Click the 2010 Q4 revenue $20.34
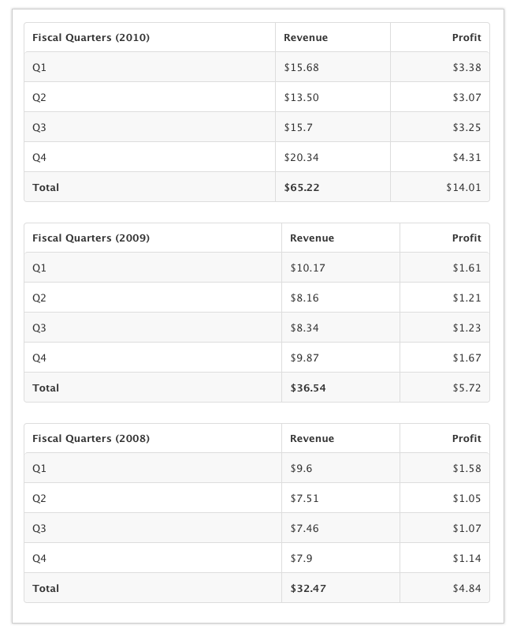Image resolution: width=513 pixels, height=633 pixels. [301, 157]
